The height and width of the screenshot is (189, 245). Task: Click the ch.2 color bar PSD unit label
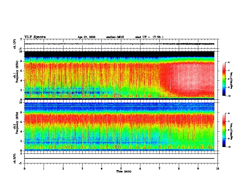(231, 131)
